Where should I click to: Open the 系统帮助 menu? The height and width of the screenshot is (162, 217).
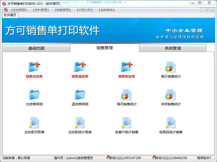pyautogui.click(x=107, y=10)
